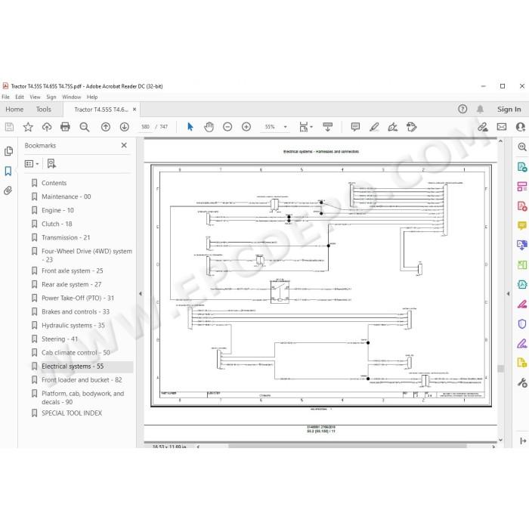The width and height of the screenshot is (529, 529).
Task: Open the Window menu
Action: click(72, 97)
